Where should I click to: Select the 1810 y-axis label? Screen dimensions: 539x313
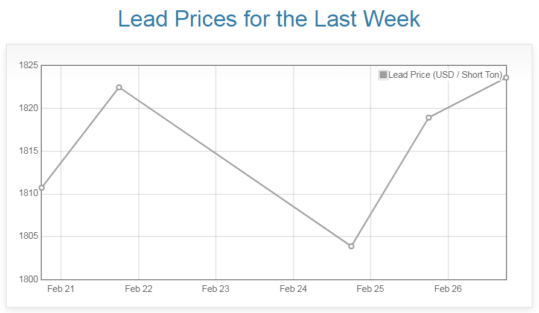(29, 194)
